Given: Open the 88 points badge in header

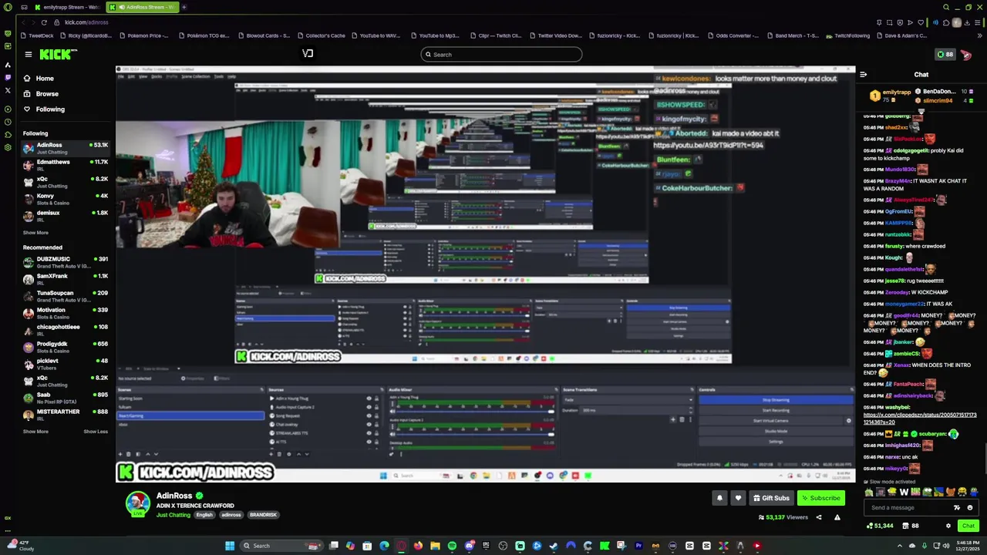Looking at the screenshot, I should (945, 55).
